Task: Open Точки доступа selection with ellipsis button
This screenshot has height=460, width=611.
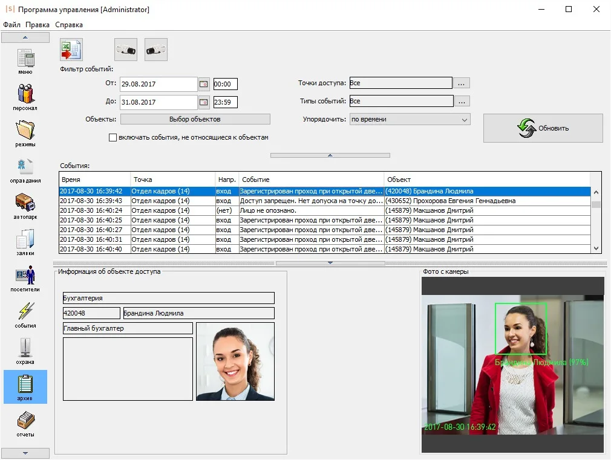Action: point(462,83)
